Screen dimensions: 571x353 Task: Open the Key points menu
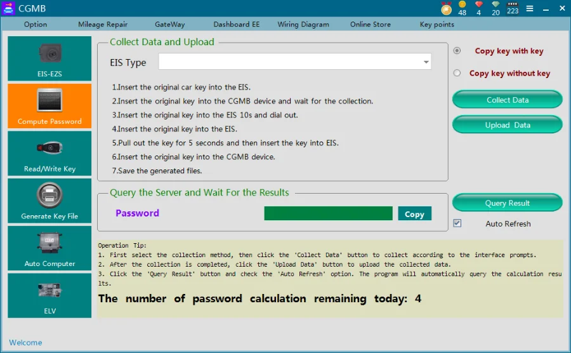(436, 24)
